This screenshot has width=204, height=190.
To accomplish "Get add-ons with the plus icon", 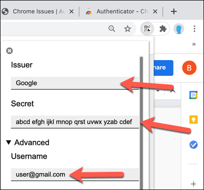I will 194,184.
